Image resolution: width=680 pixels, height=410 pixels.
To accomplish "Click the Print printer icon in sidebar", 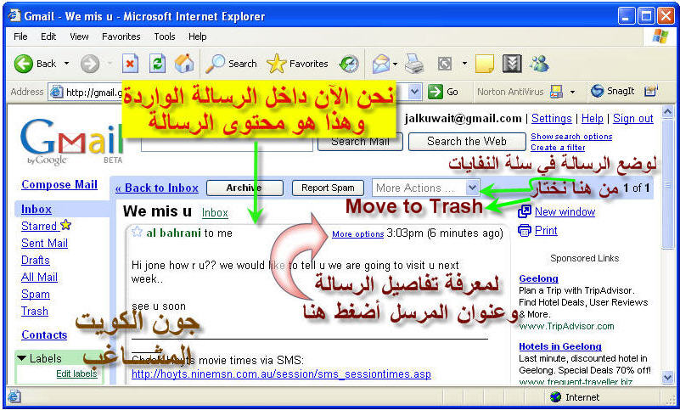I will pos(525,230).
